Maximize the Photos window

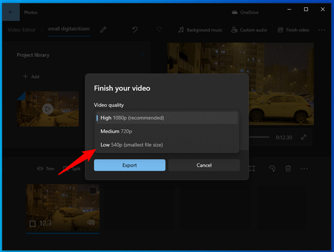[x=306, y=9]
